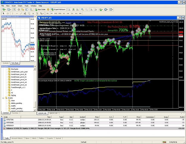Image resolution: width=186 pixels, height=144 pixels.
Task: Open the Journal terminal tab
Action: click(x=58, y=138)
